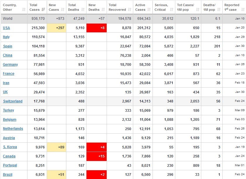The height and width of the screenshot is (179, 246).
Task: Visit the Germany country link
Action: tap(10, 65)
